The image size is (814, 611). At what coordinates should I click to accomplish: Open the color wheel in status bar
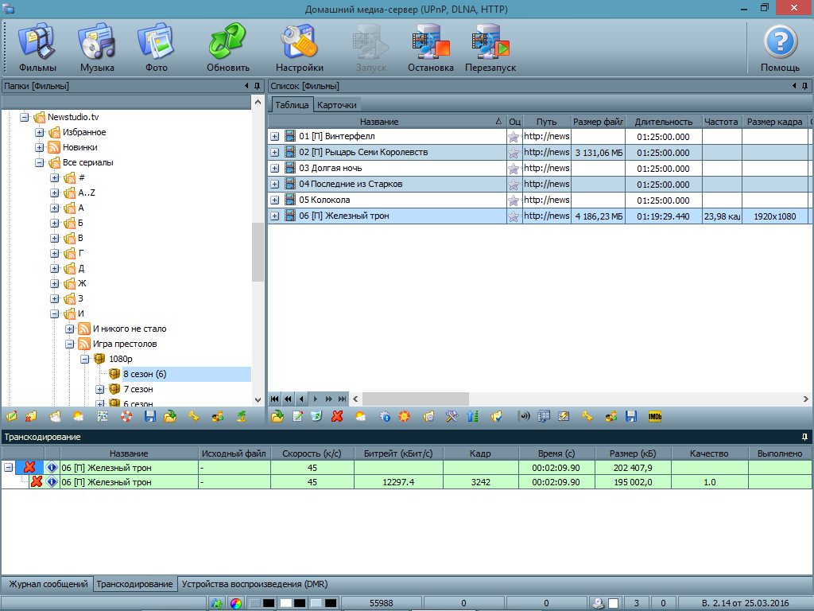point(236,604)
